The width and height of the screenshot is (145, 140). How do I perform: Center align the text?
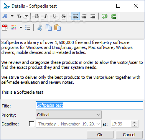click(x=84, y=16)
